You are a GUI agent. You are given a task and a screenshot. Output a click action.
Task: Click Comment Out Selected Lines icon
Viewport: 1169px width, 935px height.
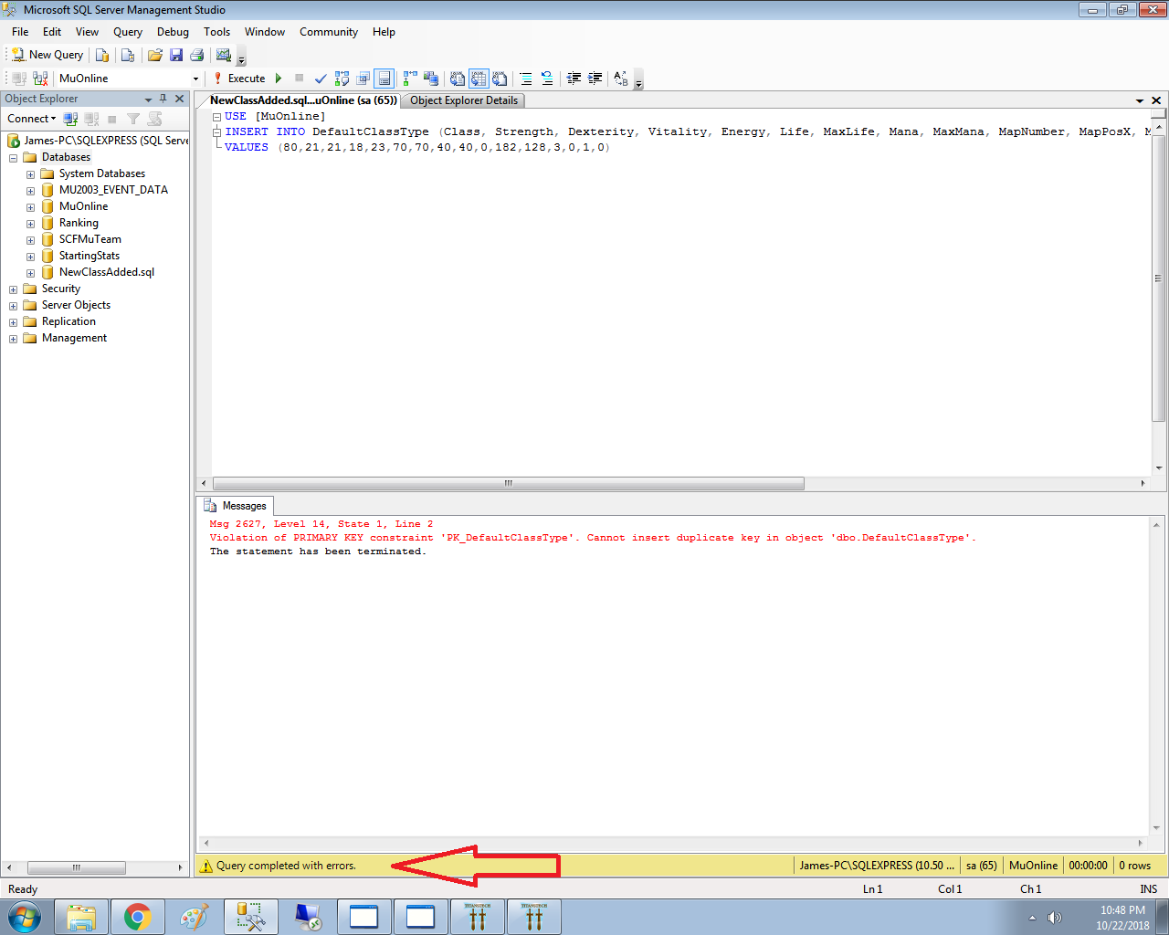(526, 79)
